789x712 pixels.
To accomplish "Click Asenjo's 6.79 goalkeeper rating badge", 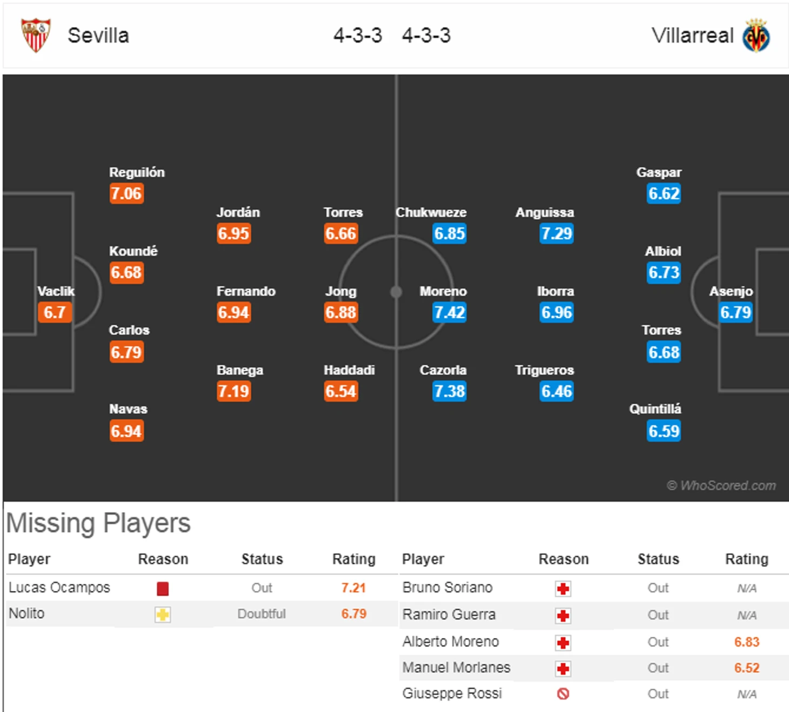I will click(735, 312).
